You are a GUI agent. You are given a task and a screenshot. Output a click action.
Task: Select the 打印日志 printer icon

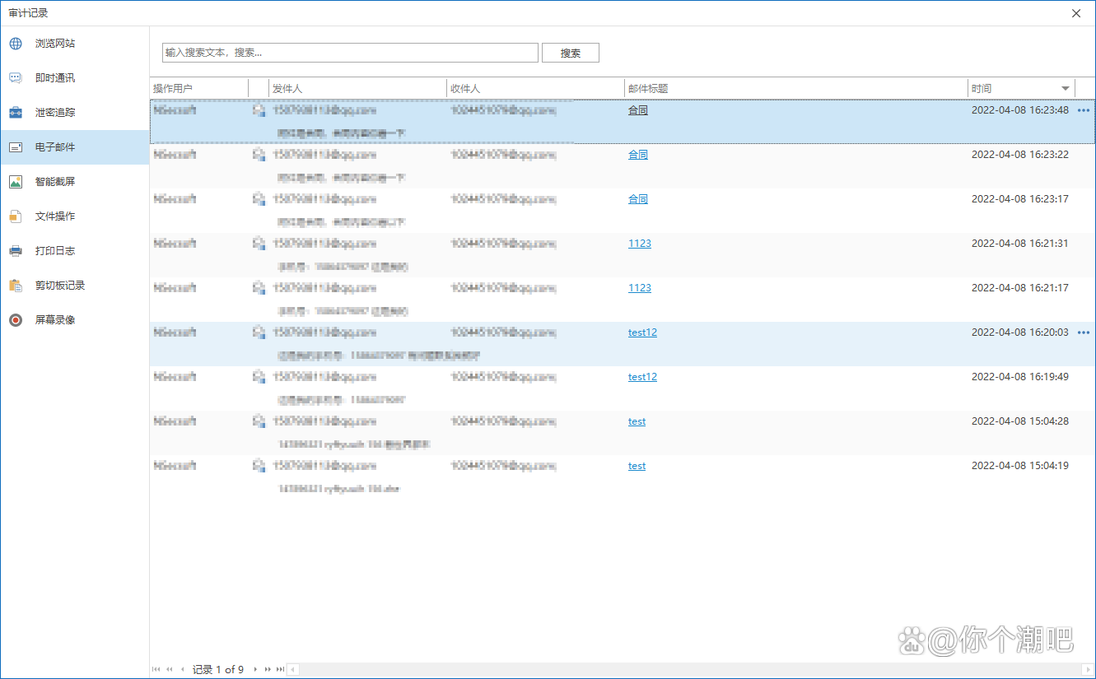[16, 251]
